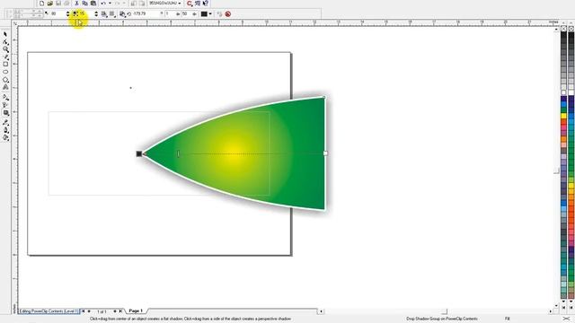Go to first page navigation arrow
Screen dimensions: 575x323
coord(84,311)
